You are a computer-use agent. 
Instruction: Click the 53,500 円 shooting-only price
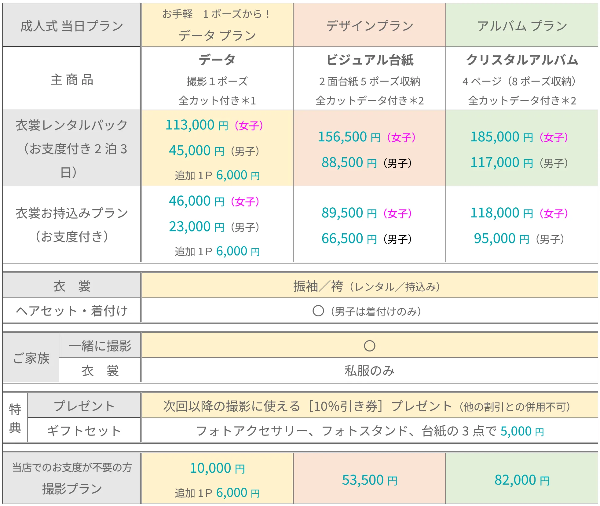369,480
